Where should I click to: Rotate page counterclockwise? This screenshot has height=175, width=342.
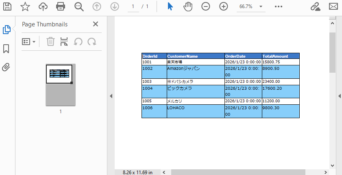click(x=78, y=41)
